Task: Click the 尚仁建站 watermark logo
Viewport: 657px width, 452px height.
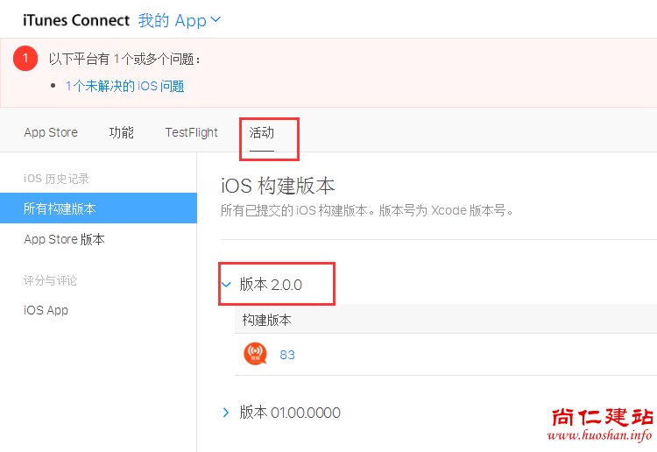Action: coord(601,418)
